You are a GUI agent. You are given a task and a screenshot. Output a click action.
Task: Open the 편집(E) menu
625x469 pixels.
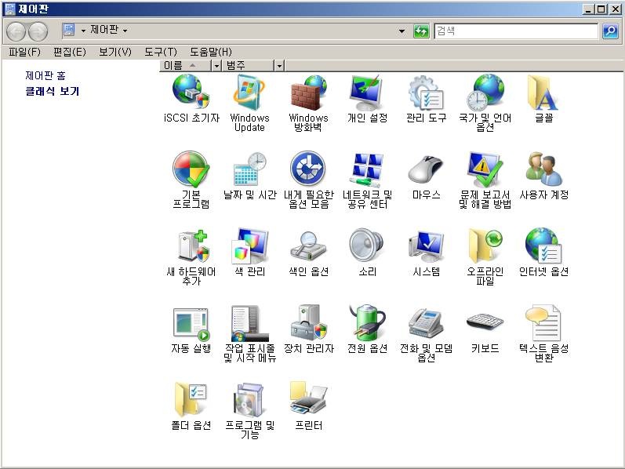pyautogui.click(x=70, y=52)
